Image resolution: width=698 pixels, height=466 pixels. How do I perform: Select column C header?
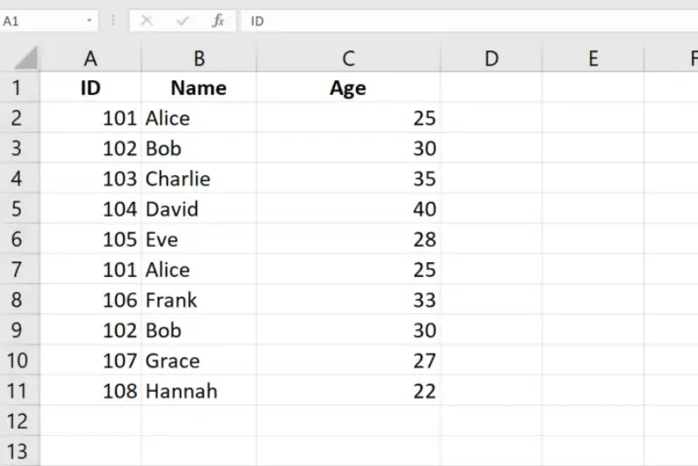click(348, 58)
